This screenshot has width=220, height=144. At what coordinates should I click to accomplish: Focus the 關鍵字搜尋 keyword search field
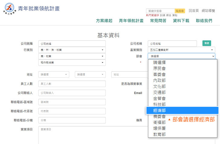161,11
